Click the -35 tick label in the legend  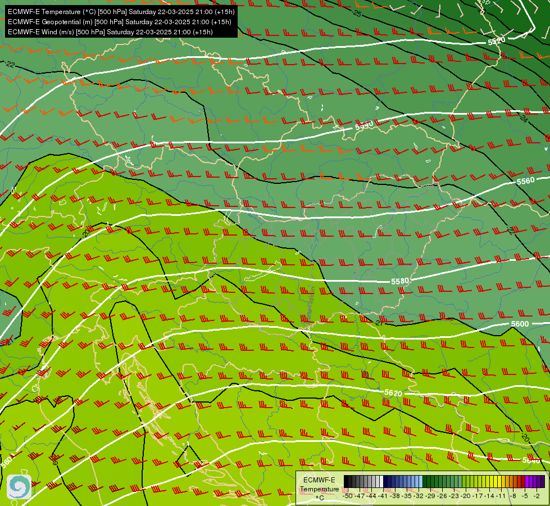tap(407, 496)
